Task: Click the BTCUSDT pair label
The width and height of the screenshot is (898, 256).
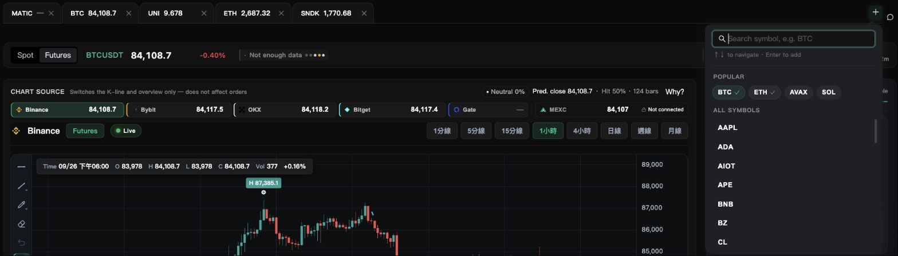Action: [104, 56]
